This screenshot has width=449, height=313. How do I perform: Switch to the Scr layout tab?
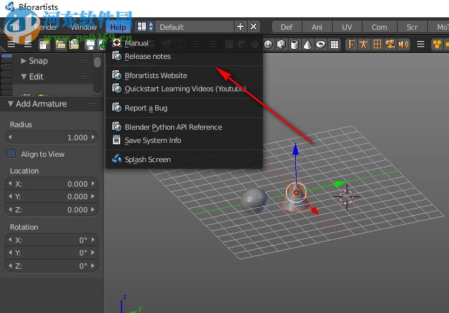412,27
